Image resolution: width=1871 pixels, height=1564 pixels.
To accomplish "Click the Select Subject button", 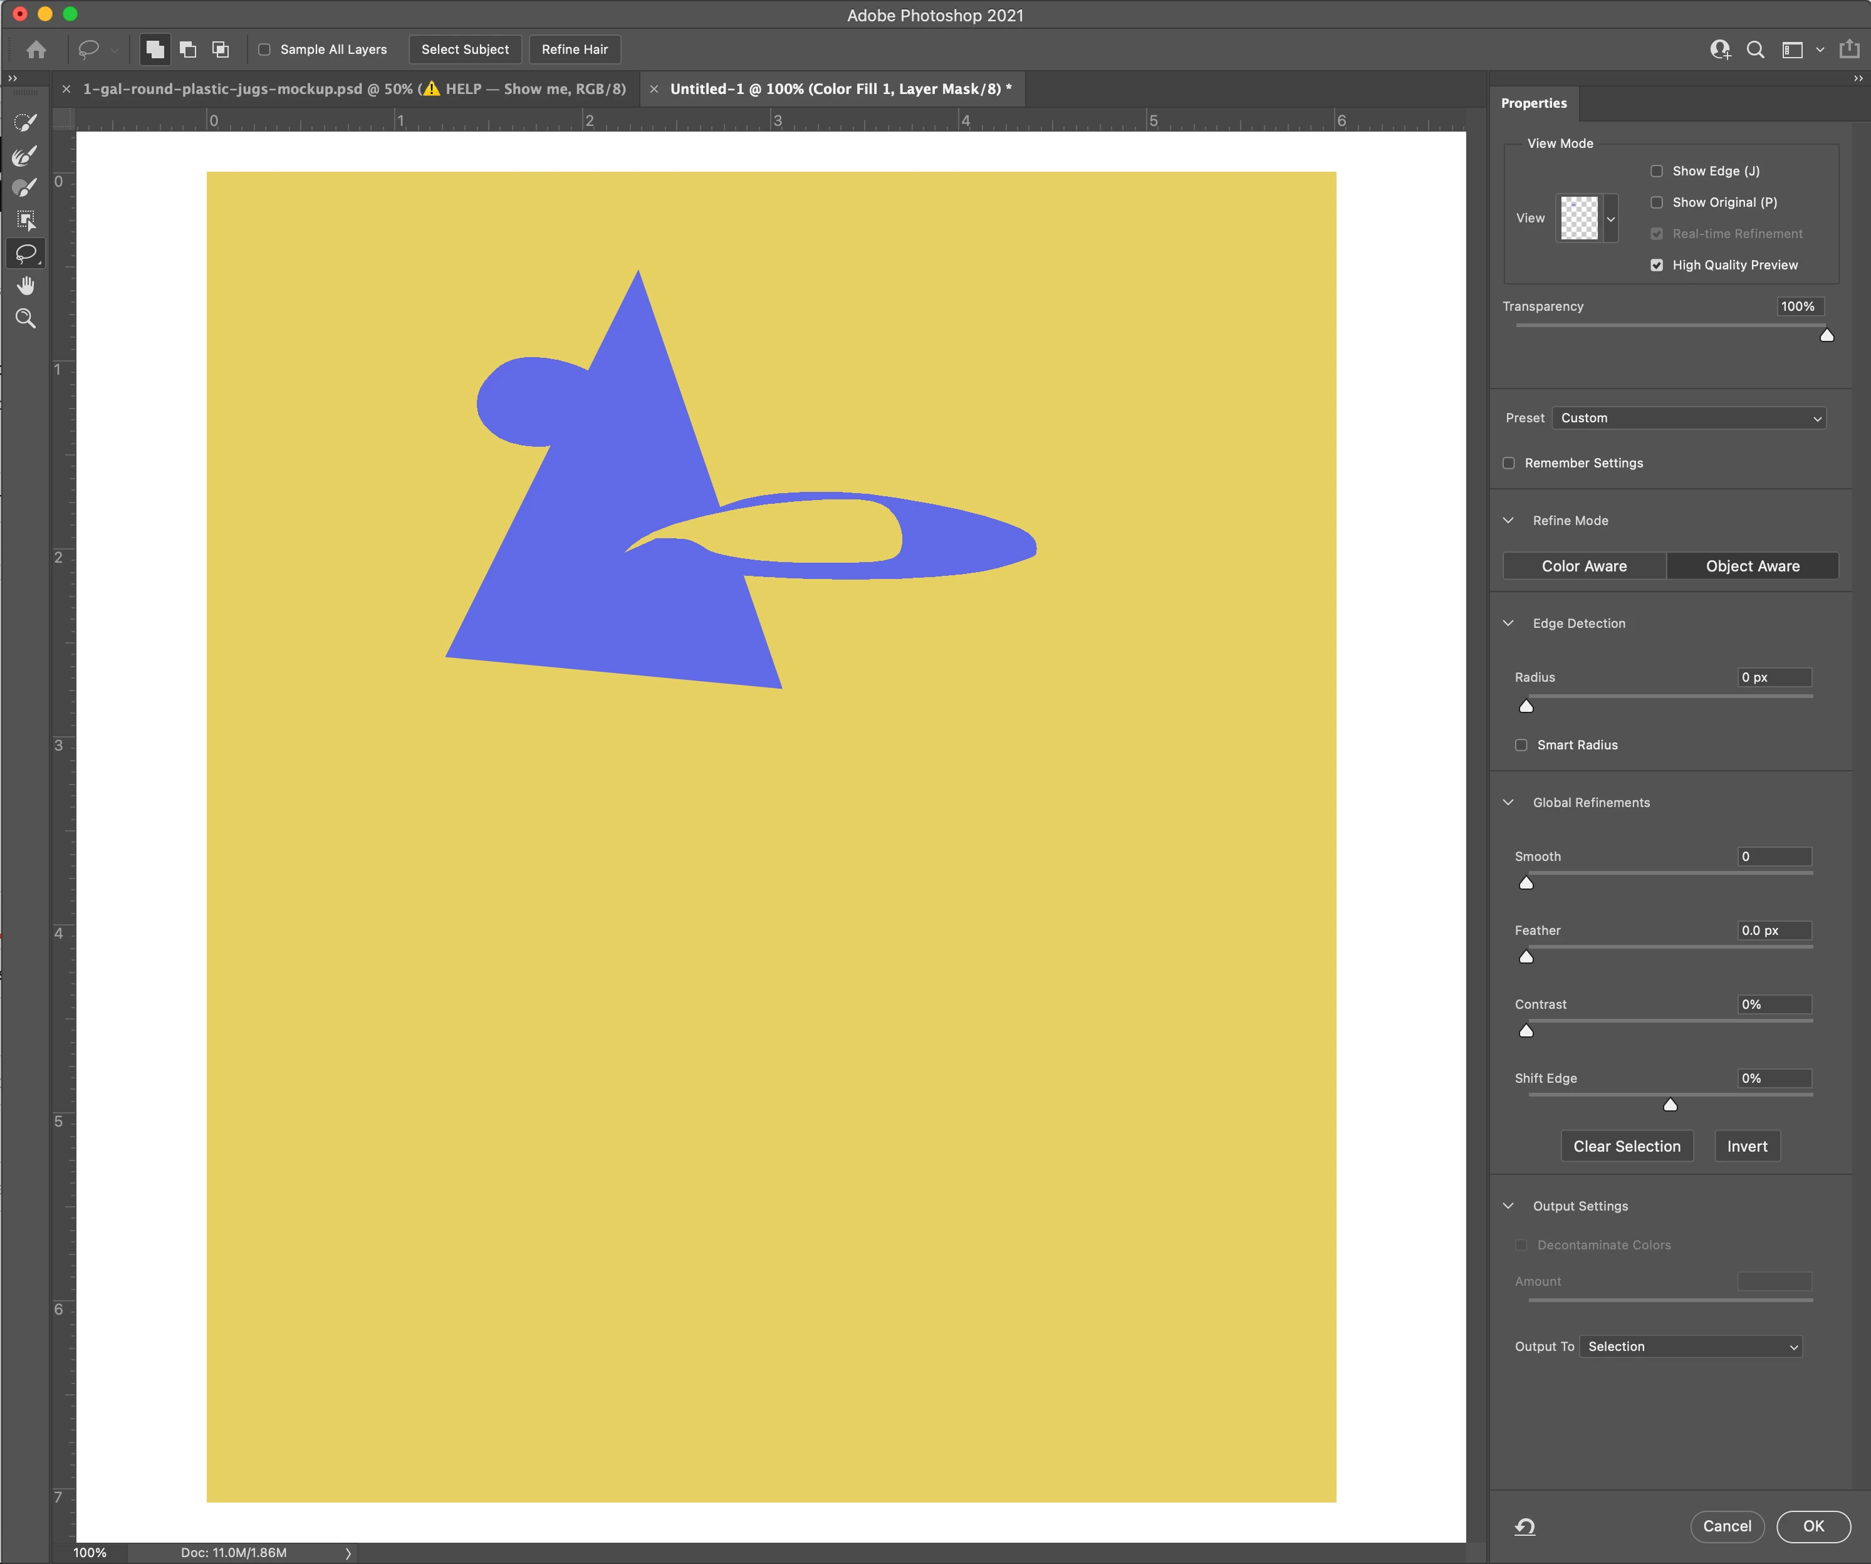I will pos(465,50).
